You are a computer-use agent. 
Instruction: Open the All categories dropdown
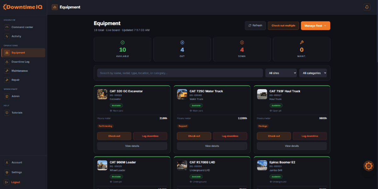click(313, 73)
